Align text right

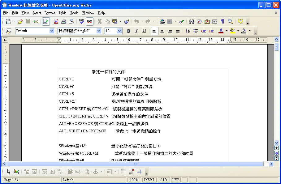[x=170, y=31]
